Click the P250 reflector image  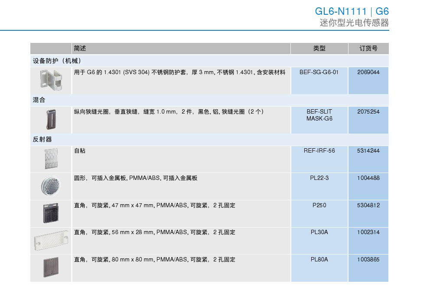(x=51, y=213)
